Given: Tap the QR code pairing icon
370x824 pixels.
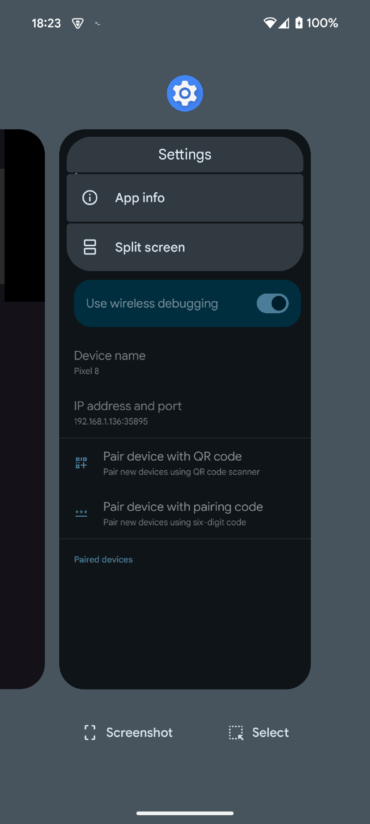Looking at the screenshot, I should [x=81, y=463].
